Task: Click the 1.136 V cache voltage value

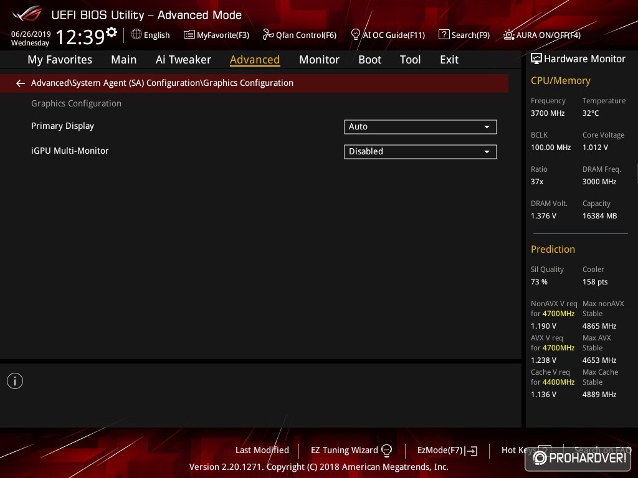Action: 543,394
